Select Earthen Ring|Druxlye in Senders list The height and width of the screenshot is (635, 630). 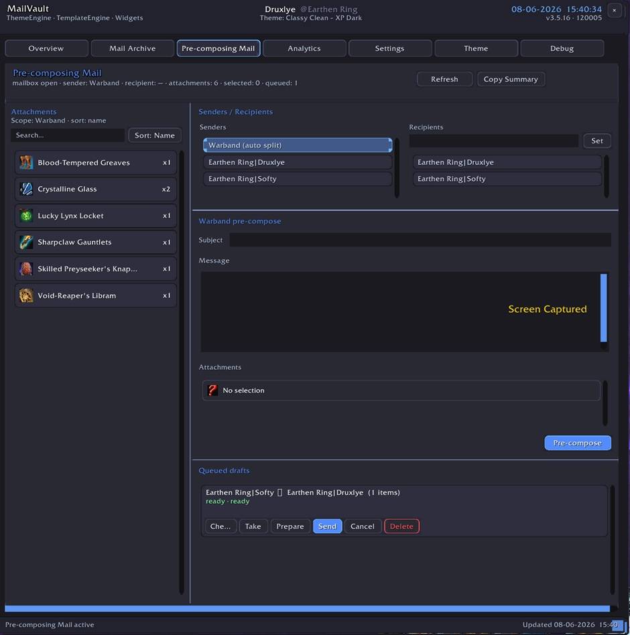pos(298,162)
